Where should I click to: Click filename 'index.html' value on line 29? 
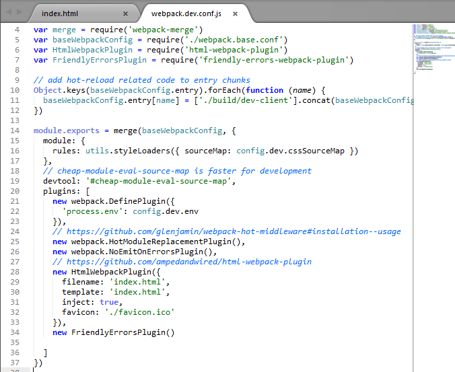(137, 282)
